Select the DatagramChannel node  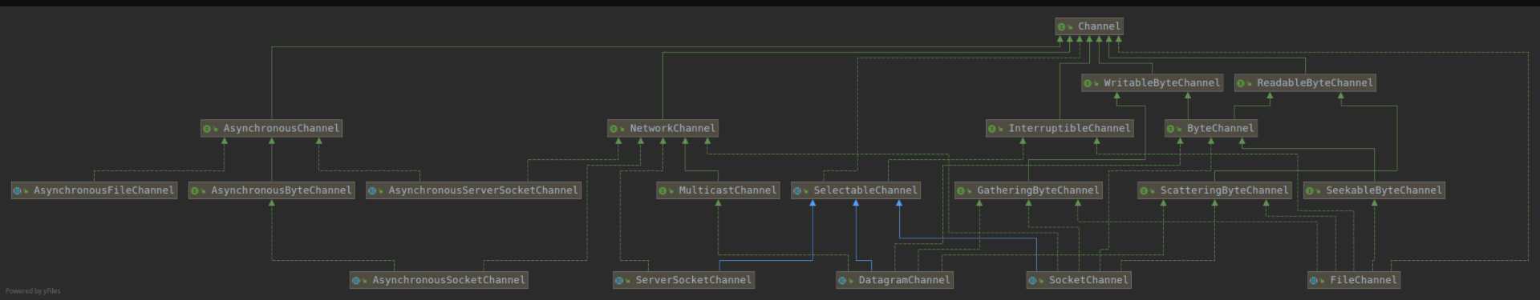(894, 280)
